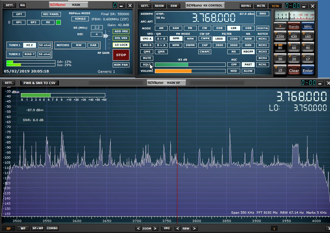This screenshot has width=330, height=233.
Task: Select CW mode
Action: pyautogui.click(x=204, y=28)
